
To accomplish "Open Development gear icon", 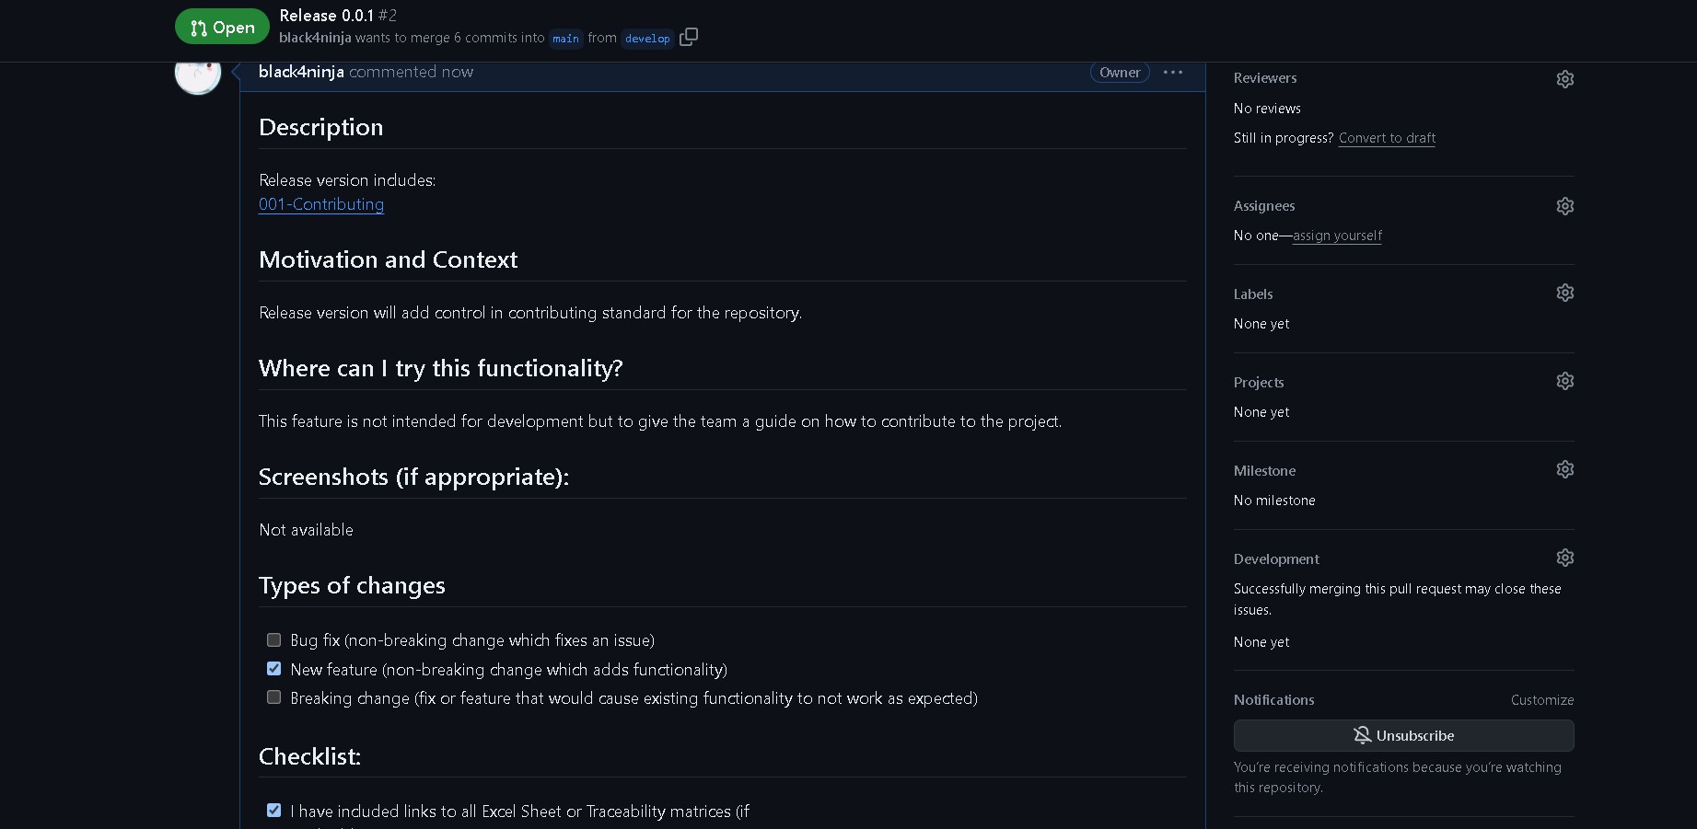I will tap(1564, 558).
